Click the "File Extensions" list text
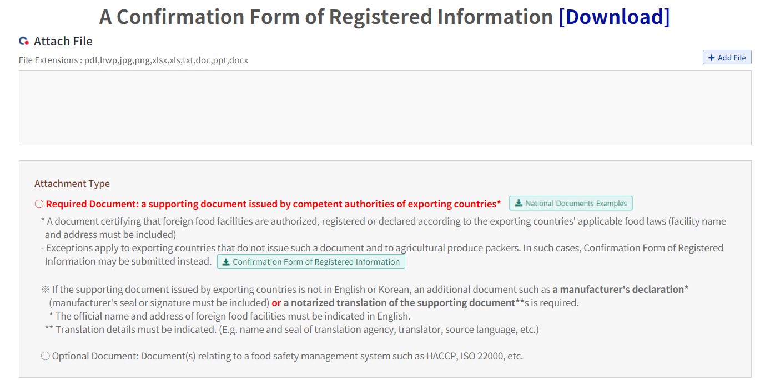 coord(133,60)
